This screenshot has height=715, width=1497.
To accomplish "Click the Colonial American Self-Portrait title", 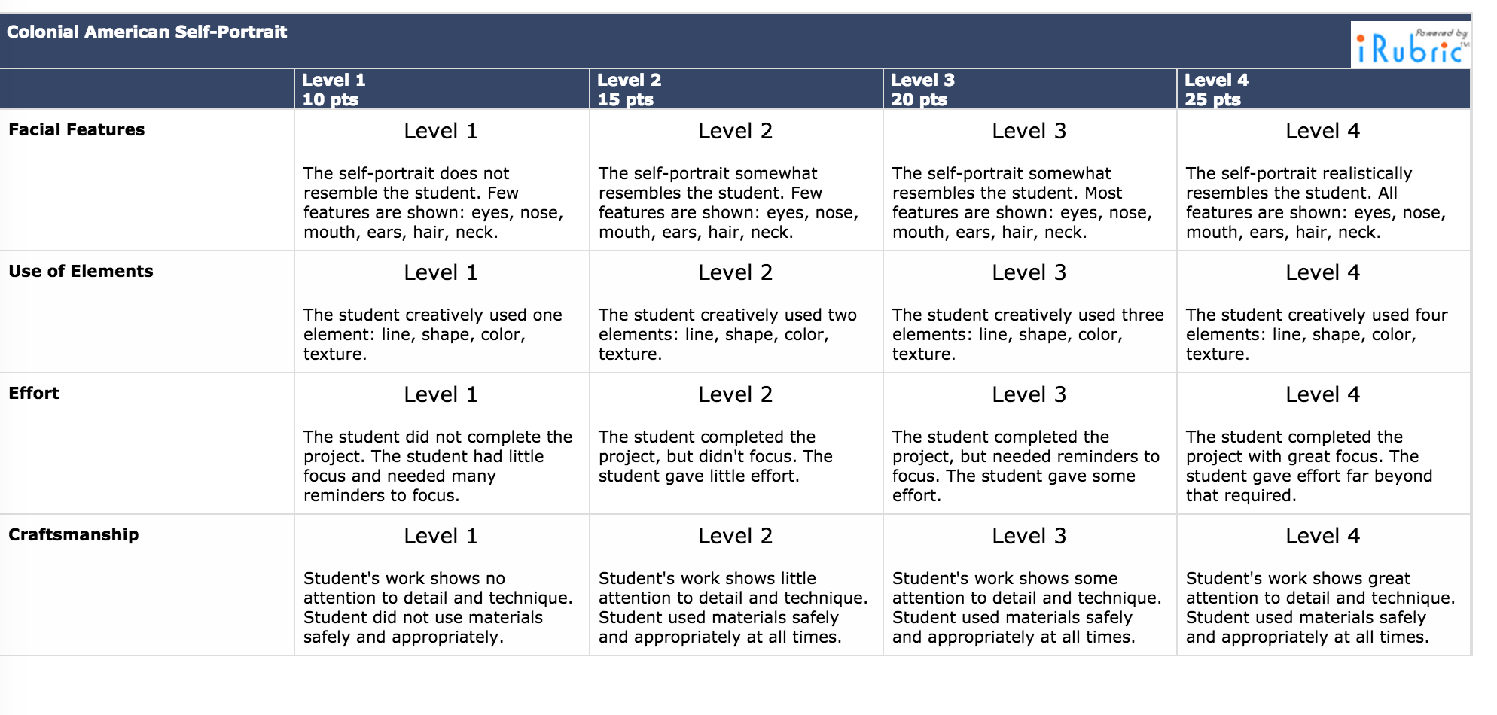I will tap(147, 32).
